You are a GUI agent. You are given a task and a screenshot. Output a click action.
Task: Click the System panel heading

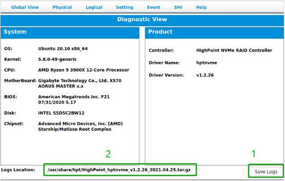[15, 32]
